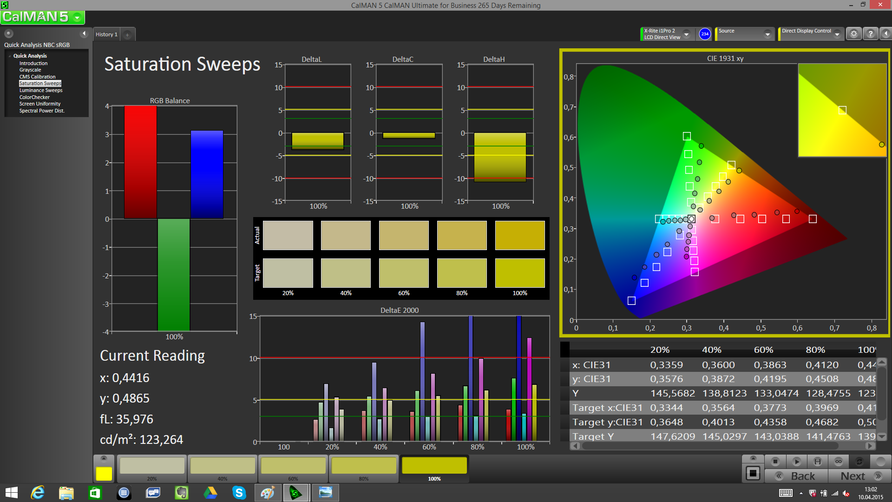Click the help question mark icon
The image size is (892, 502).
871,34
